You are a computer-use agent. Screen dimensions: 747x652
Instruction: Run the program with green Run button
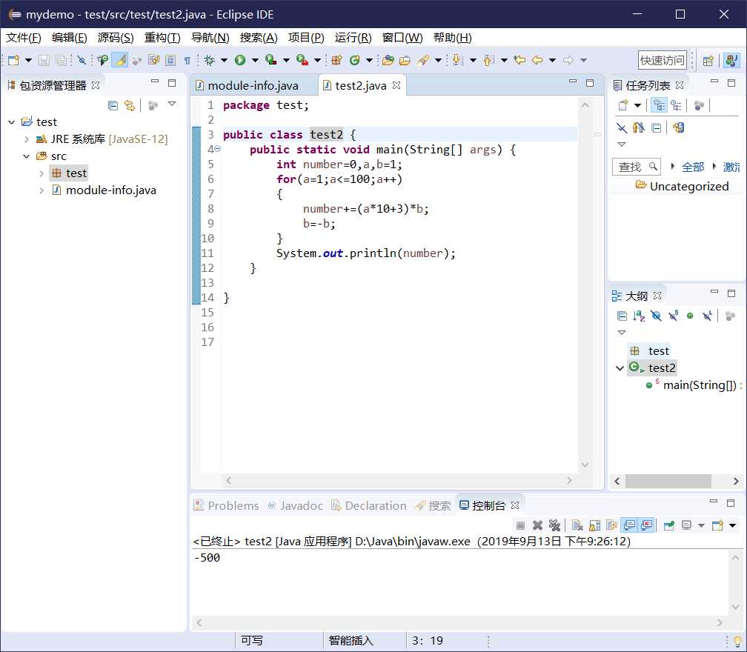coord(240,60)
